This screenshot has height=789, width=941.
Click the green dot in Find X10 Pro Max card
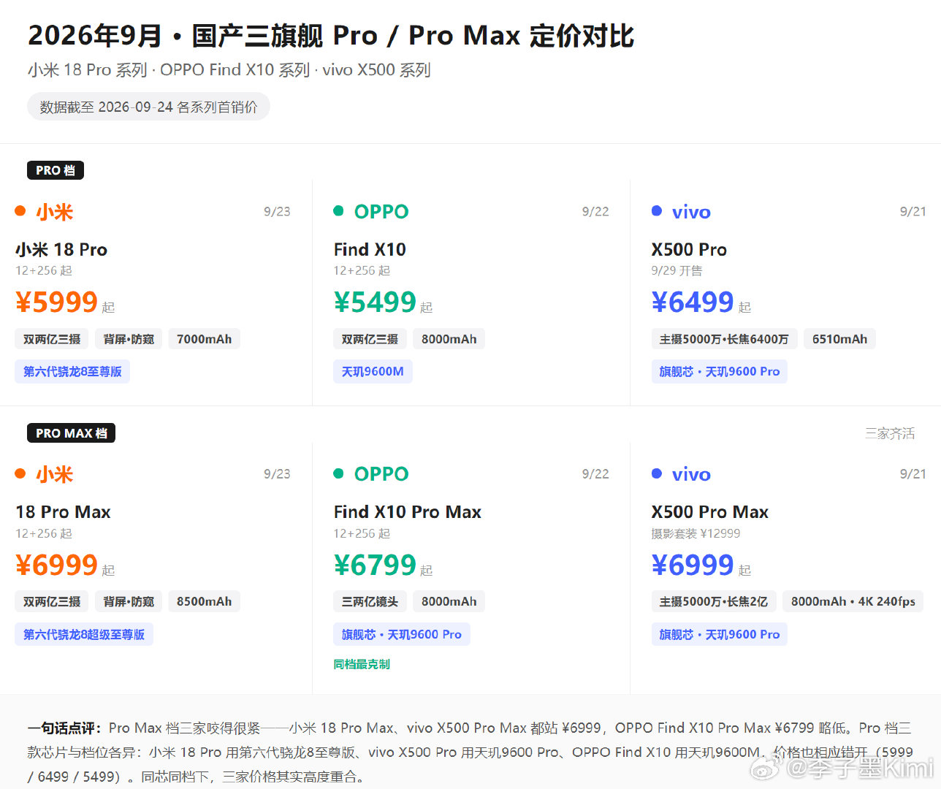(x=338, y=473)
